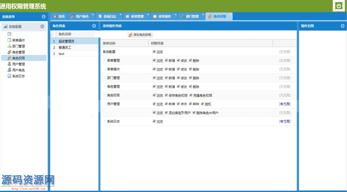Viewport: 347px width, 192px height.
Task: Open 用户管理 in the sidebar tree
Action: coord(18,64)
